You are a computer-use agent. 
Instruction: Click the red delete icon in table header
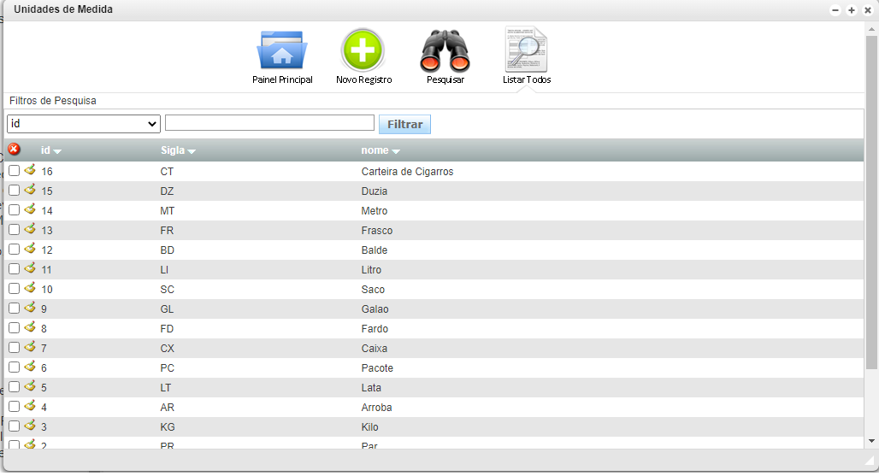click(x=14, y=150)
